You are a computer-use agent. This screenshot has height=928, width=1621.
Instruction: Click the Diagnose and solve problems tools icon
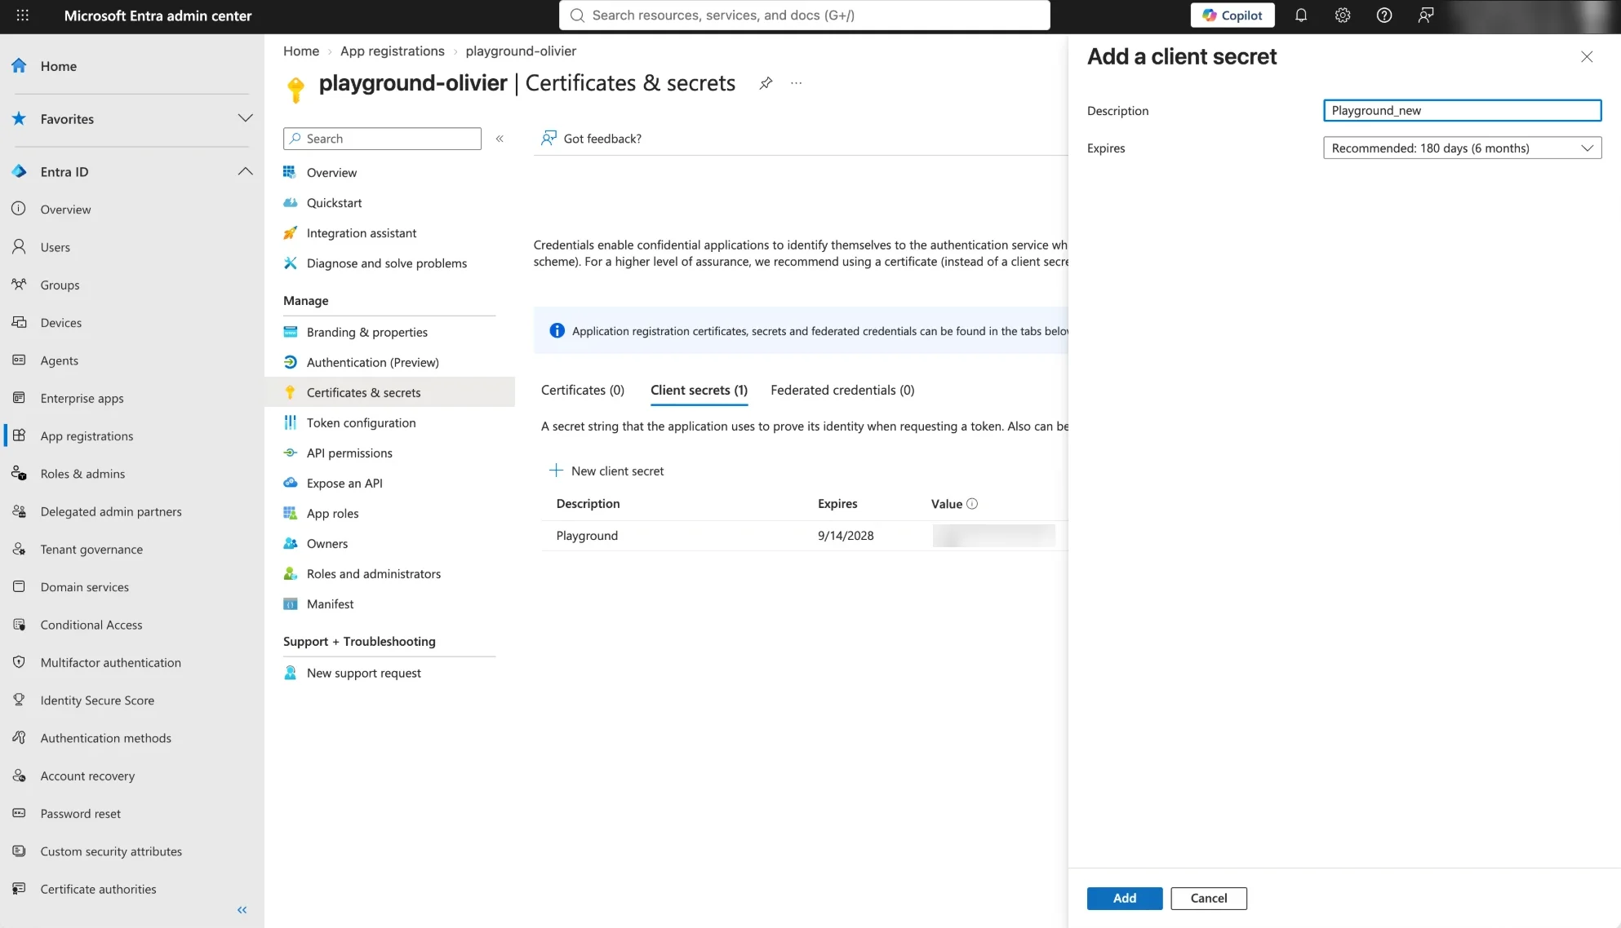[290, 263]
